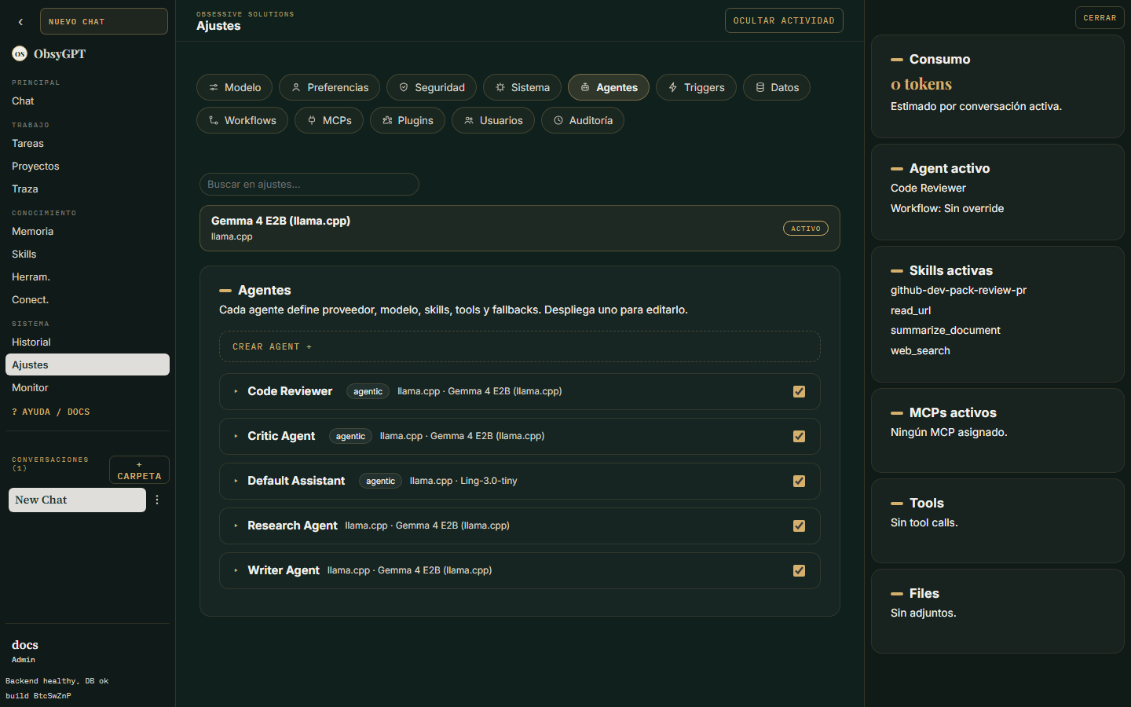Select the Gemma 4 E2B active model card
Image resolution: width=1131 pixels, height=707 pixels.
pos(520,229)
